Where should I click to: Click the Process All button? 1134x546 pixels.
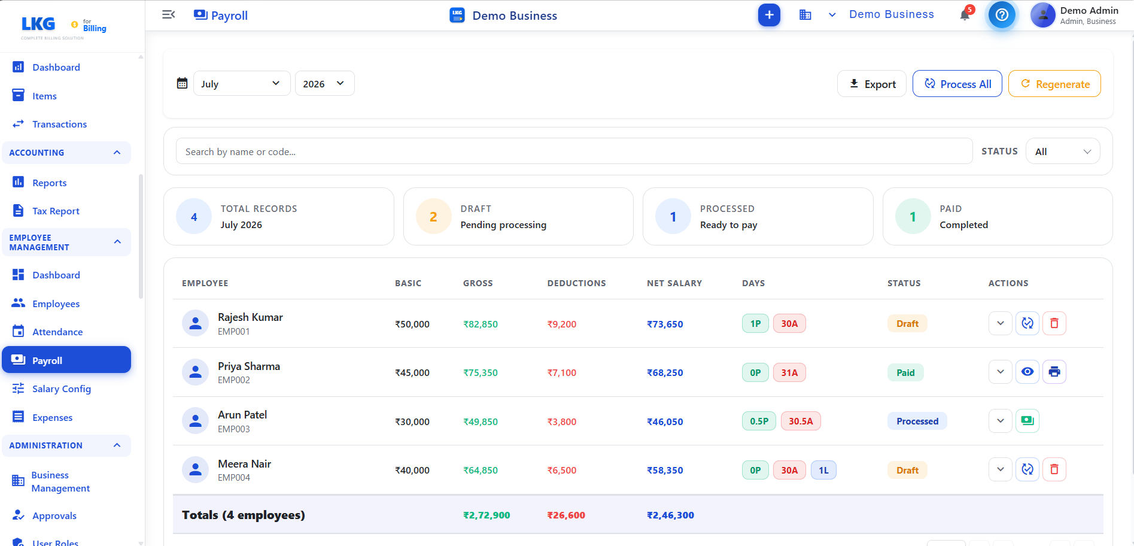point(957,84)
